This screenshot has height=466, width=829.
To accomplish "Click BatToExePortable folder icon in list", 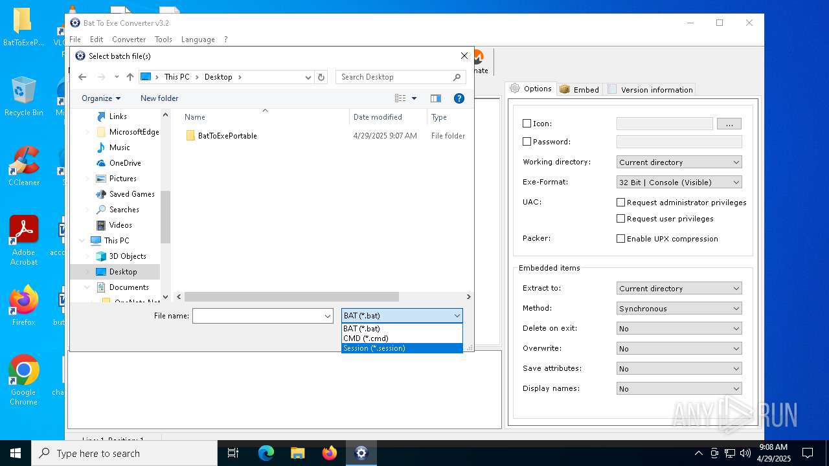I will tap(190, 136).
